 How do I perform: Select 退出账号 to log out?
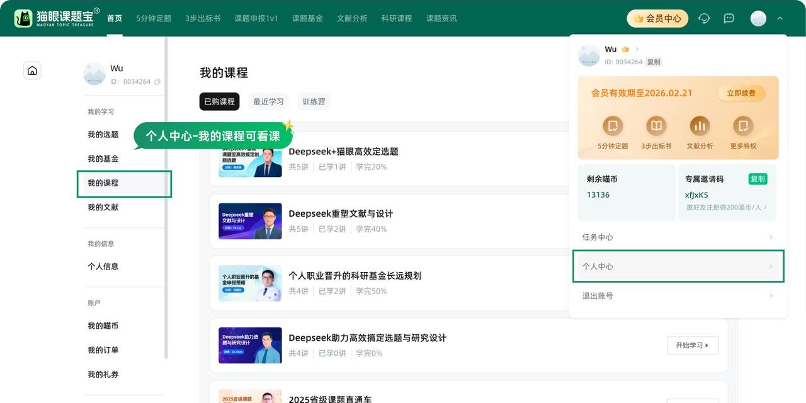tap(678, 296)
